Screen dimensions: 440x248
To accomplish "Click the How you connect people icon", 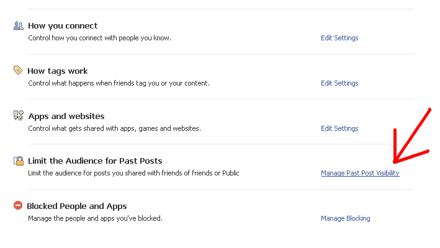I will pyautogui.click(x=19, y=25).
